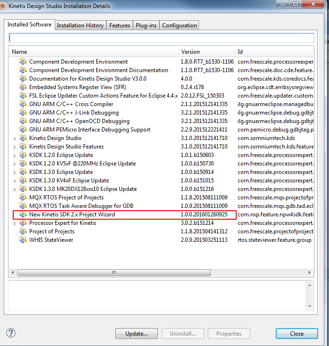
Task: Click the FSL Eclipse Updater Custom Actions icon
Action: (23, 96)
